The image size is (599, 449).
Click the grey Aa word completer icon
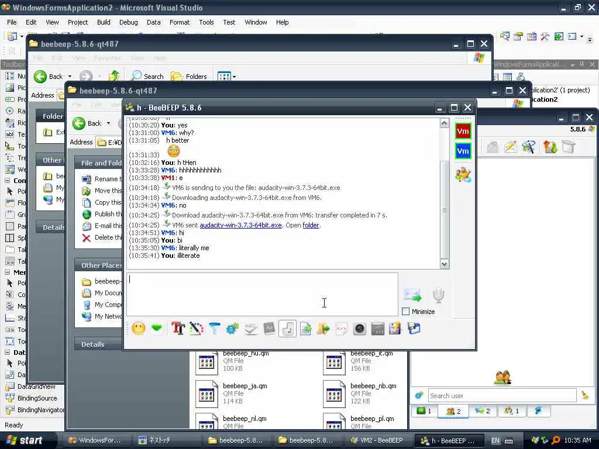(269, 329)
